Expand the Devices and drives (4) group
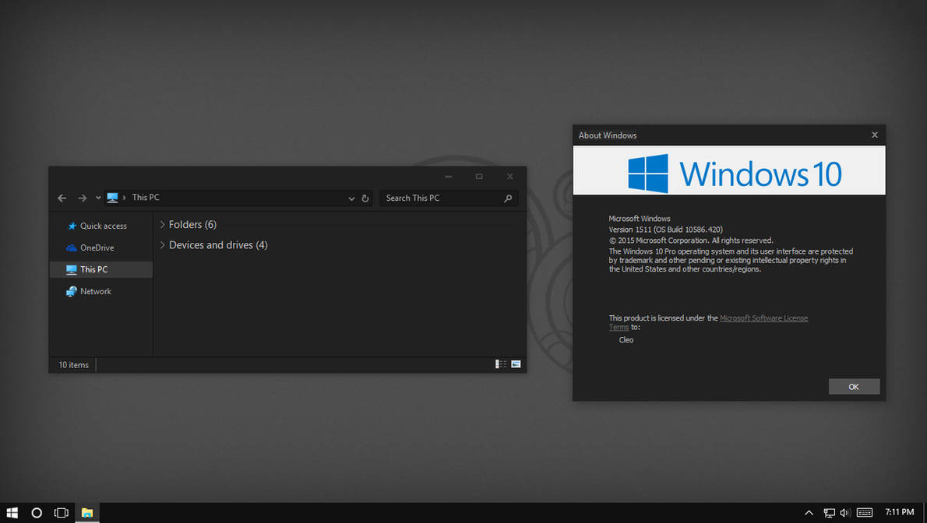Image resolution: width=927 pixels, height=523 pixels. [163, 244]
